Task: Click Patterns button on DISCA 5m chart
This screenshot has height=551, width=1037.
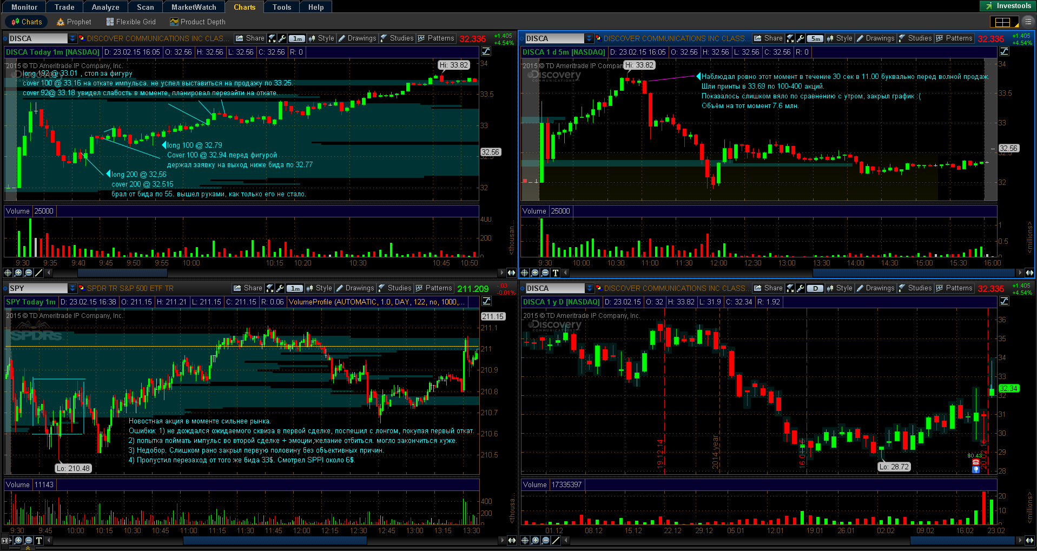Action: 954,38
